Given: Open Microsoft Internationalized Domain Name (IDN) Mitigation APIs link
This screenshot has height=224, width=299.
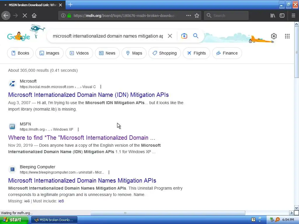Looking at the screenshot, I should click(x=88, y=95).
